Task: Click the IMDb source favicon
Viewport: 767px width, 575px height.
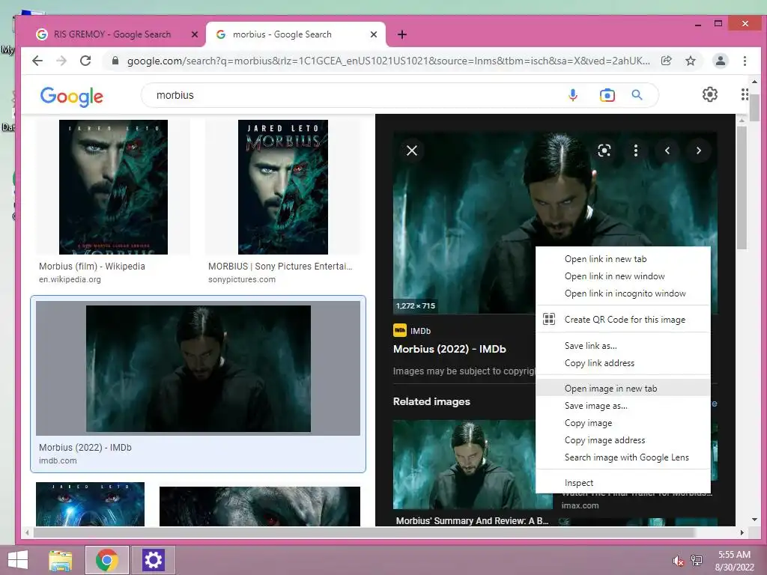Action: pyautogui.click(x=400, y=330)
